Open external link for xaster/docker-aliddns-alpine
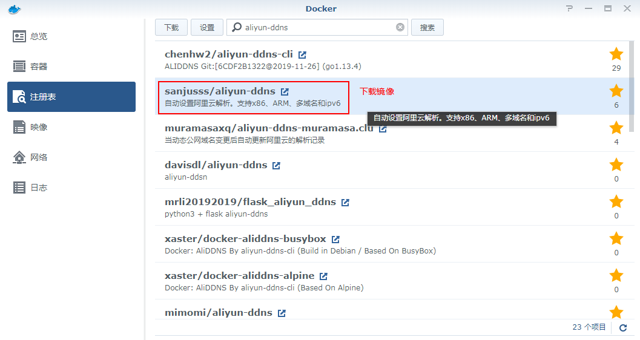Image resolution: width=640 pixels, height=340 pixels. (323, 276)
